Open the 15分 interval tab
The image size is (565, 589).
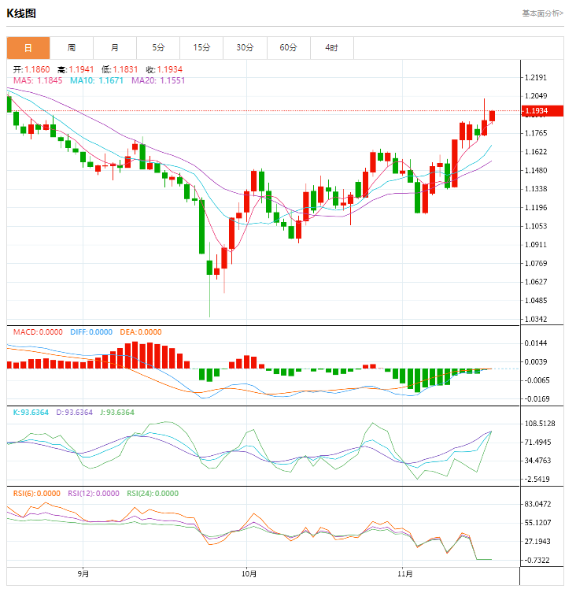tap(201, 48)
